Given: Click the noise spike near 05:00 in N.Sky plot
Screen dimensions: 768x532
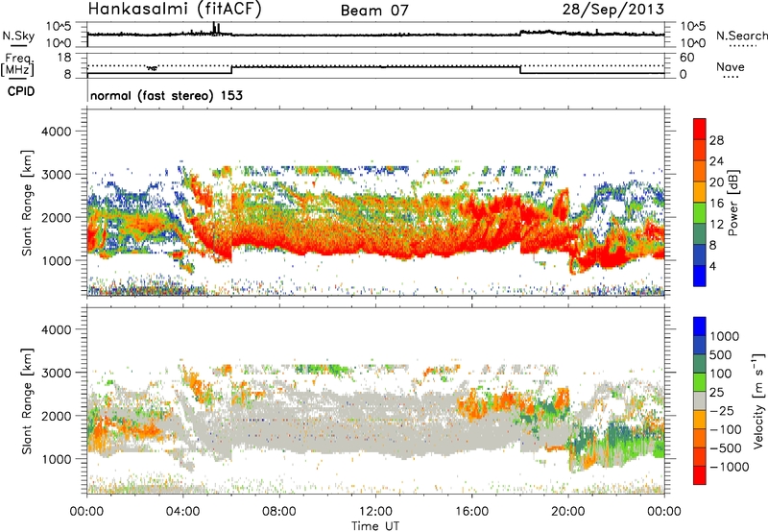Looking at the screenshot, I should click(216, 28).
